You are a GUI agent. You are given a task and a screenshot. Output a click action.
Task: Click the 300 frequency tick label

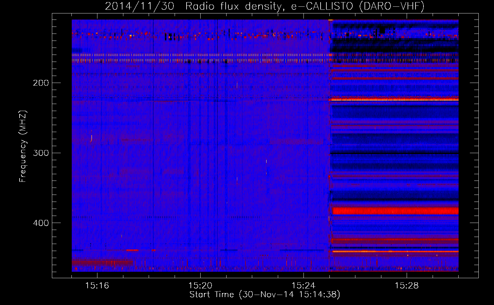[41, 153]
